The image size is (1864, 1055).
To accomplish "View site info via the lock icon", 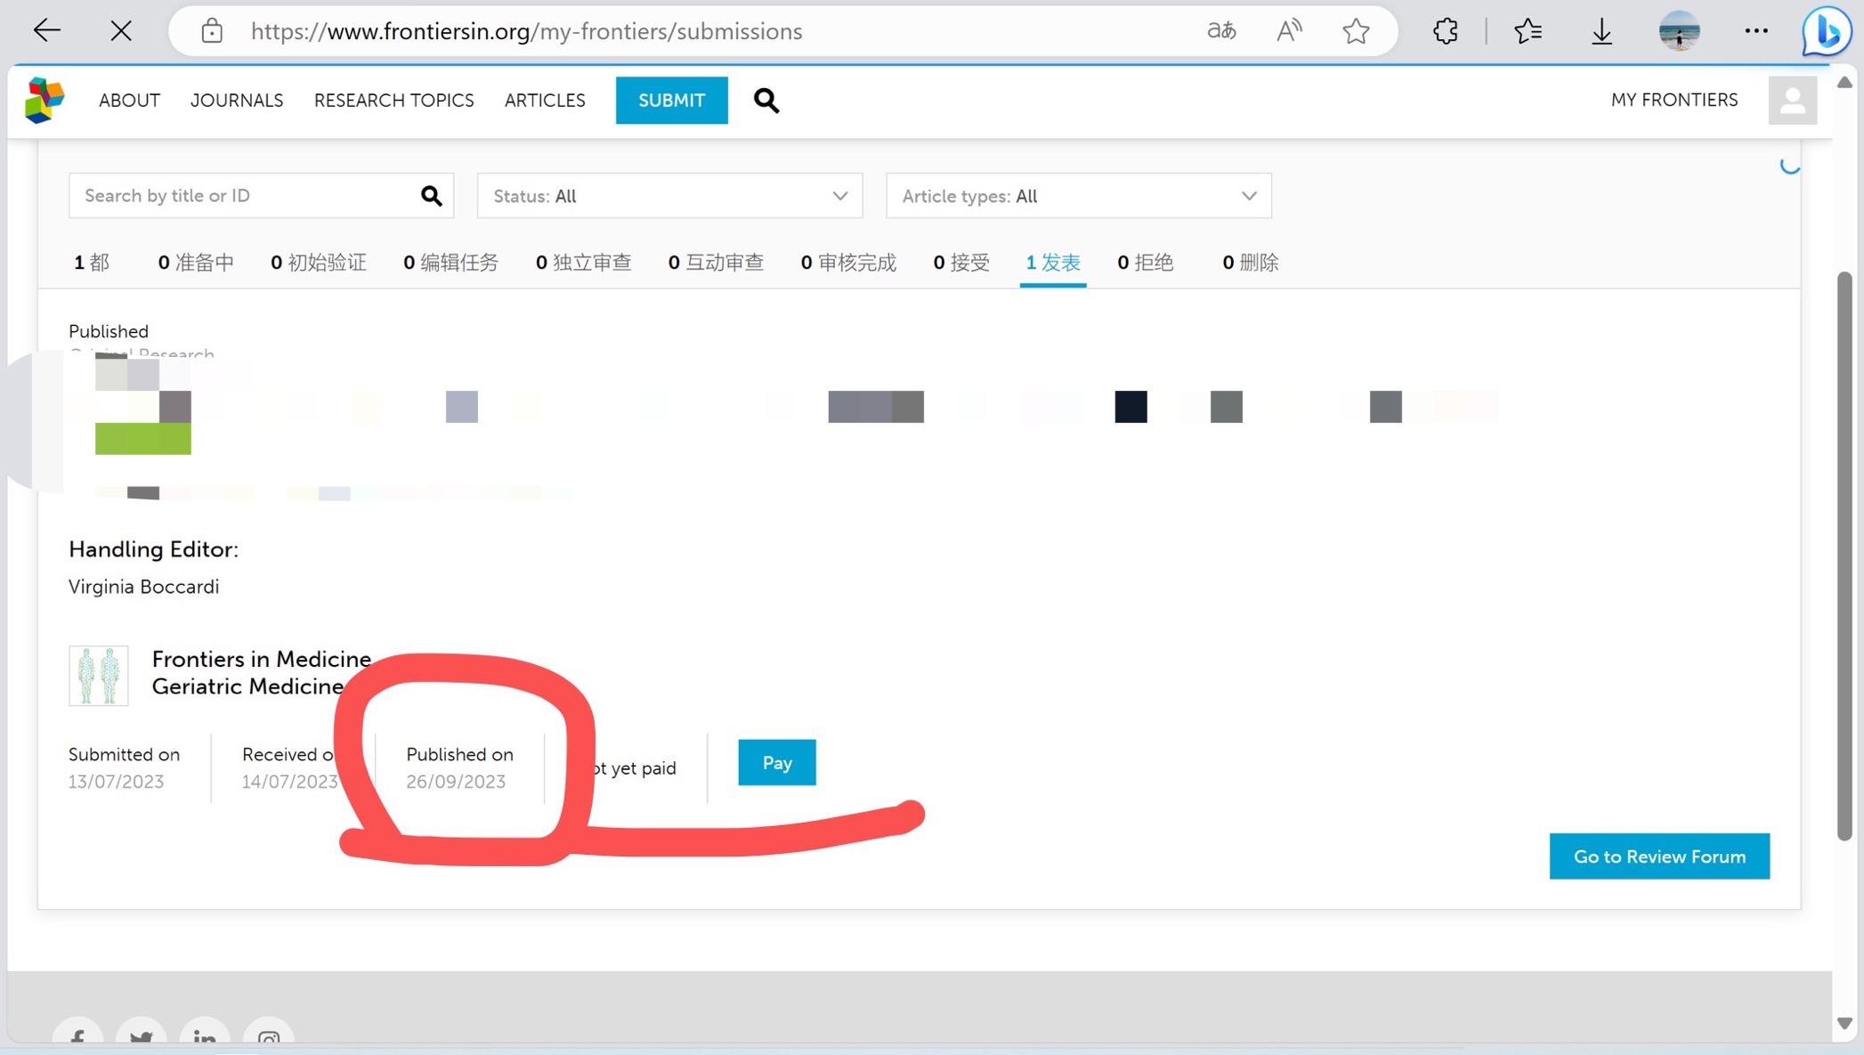I will click(212, 31).
